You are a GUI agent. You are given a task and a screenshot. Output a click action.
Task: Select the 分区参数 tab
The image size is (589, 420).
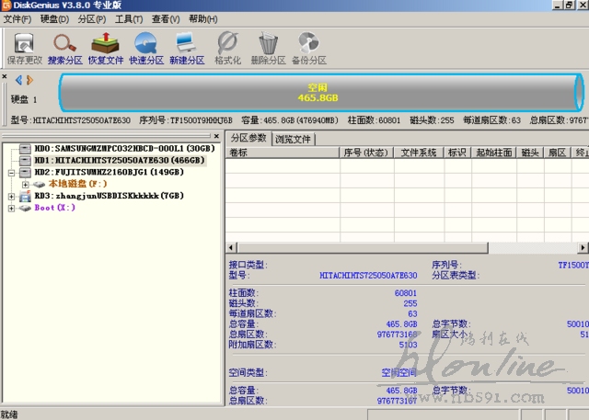[x=248, y=139]
